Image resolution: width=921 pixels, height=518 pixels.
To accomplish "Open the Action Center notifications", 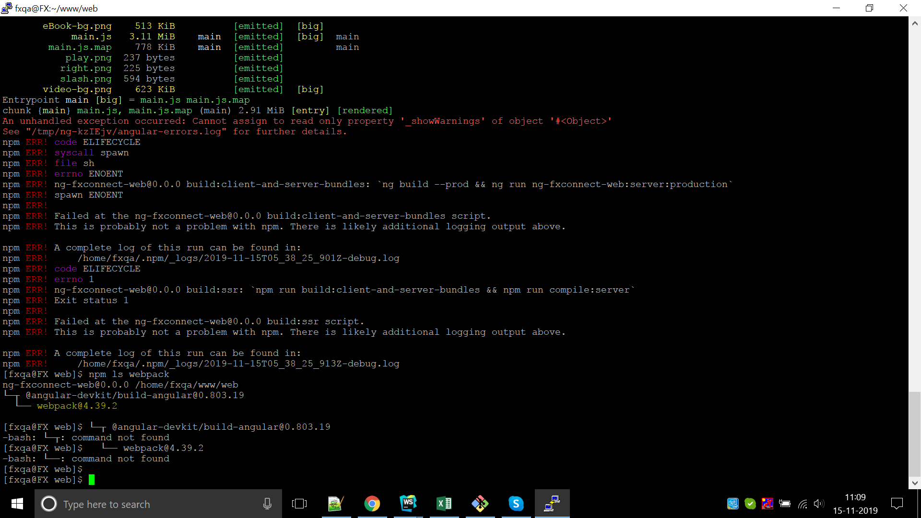I will coord(897,504).
